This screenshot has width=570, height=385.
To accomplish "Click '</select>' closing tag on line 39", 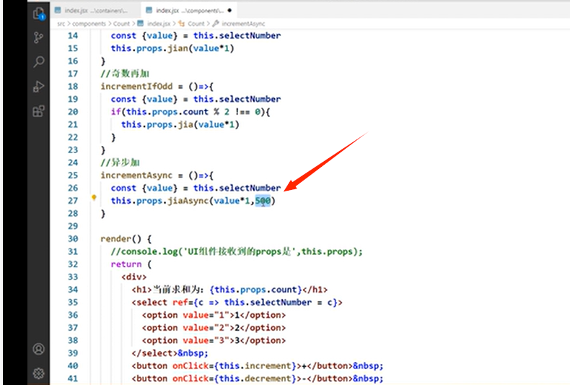I will pyautogui.click(x=154, y=353).
